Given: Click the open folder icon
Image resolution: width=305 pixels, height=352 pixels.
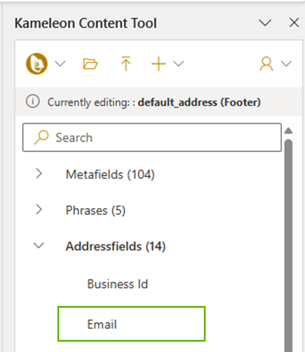Looking at the screenshot, I should point(90,64).
